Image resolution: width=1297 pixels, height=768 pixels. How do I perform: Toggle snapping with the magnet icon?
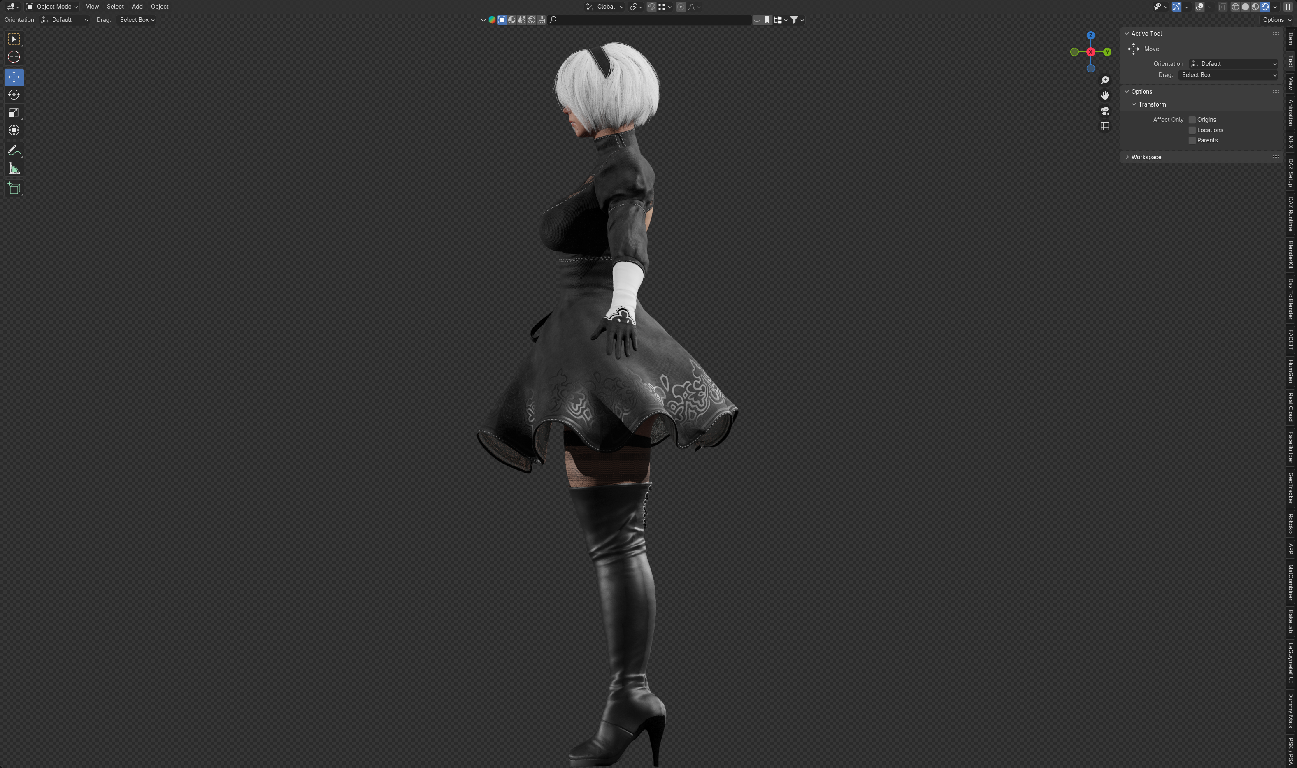tap(652, 7)
